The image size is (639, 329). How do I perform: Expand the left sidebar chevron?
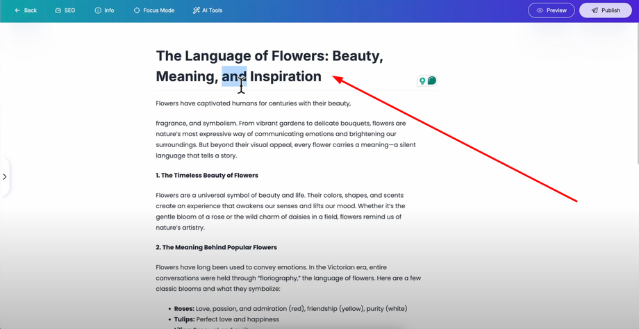(4, 177)
